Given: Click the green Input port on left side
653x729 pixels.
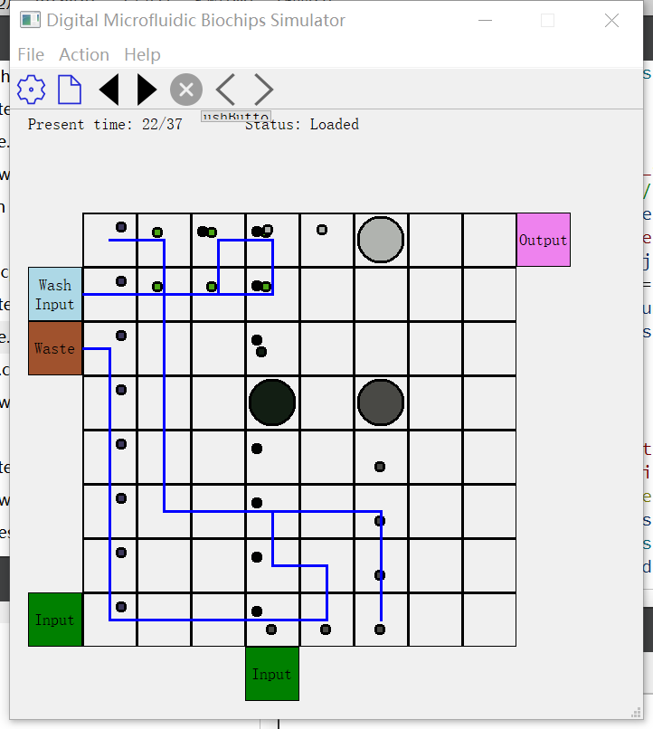Looking at the screenshot, I should 55,620.
